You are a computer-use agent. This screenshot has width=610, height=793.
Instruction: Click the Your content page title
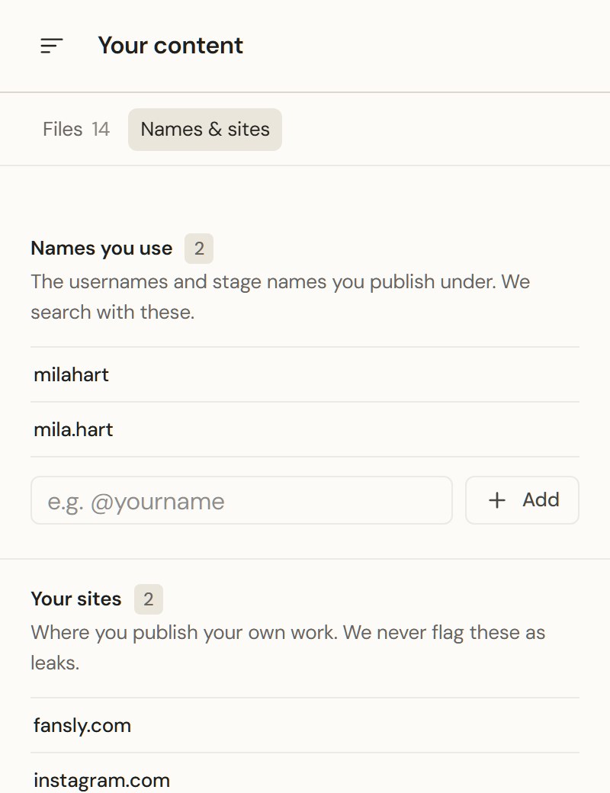pyautogui.click(x=171, y=46)
